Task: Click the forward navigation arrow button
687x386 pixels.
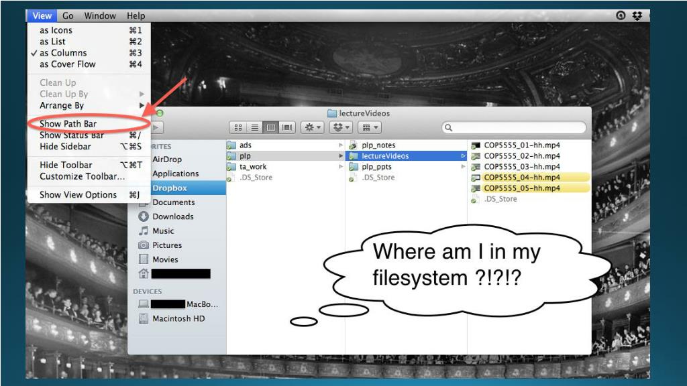Action: 157,127
